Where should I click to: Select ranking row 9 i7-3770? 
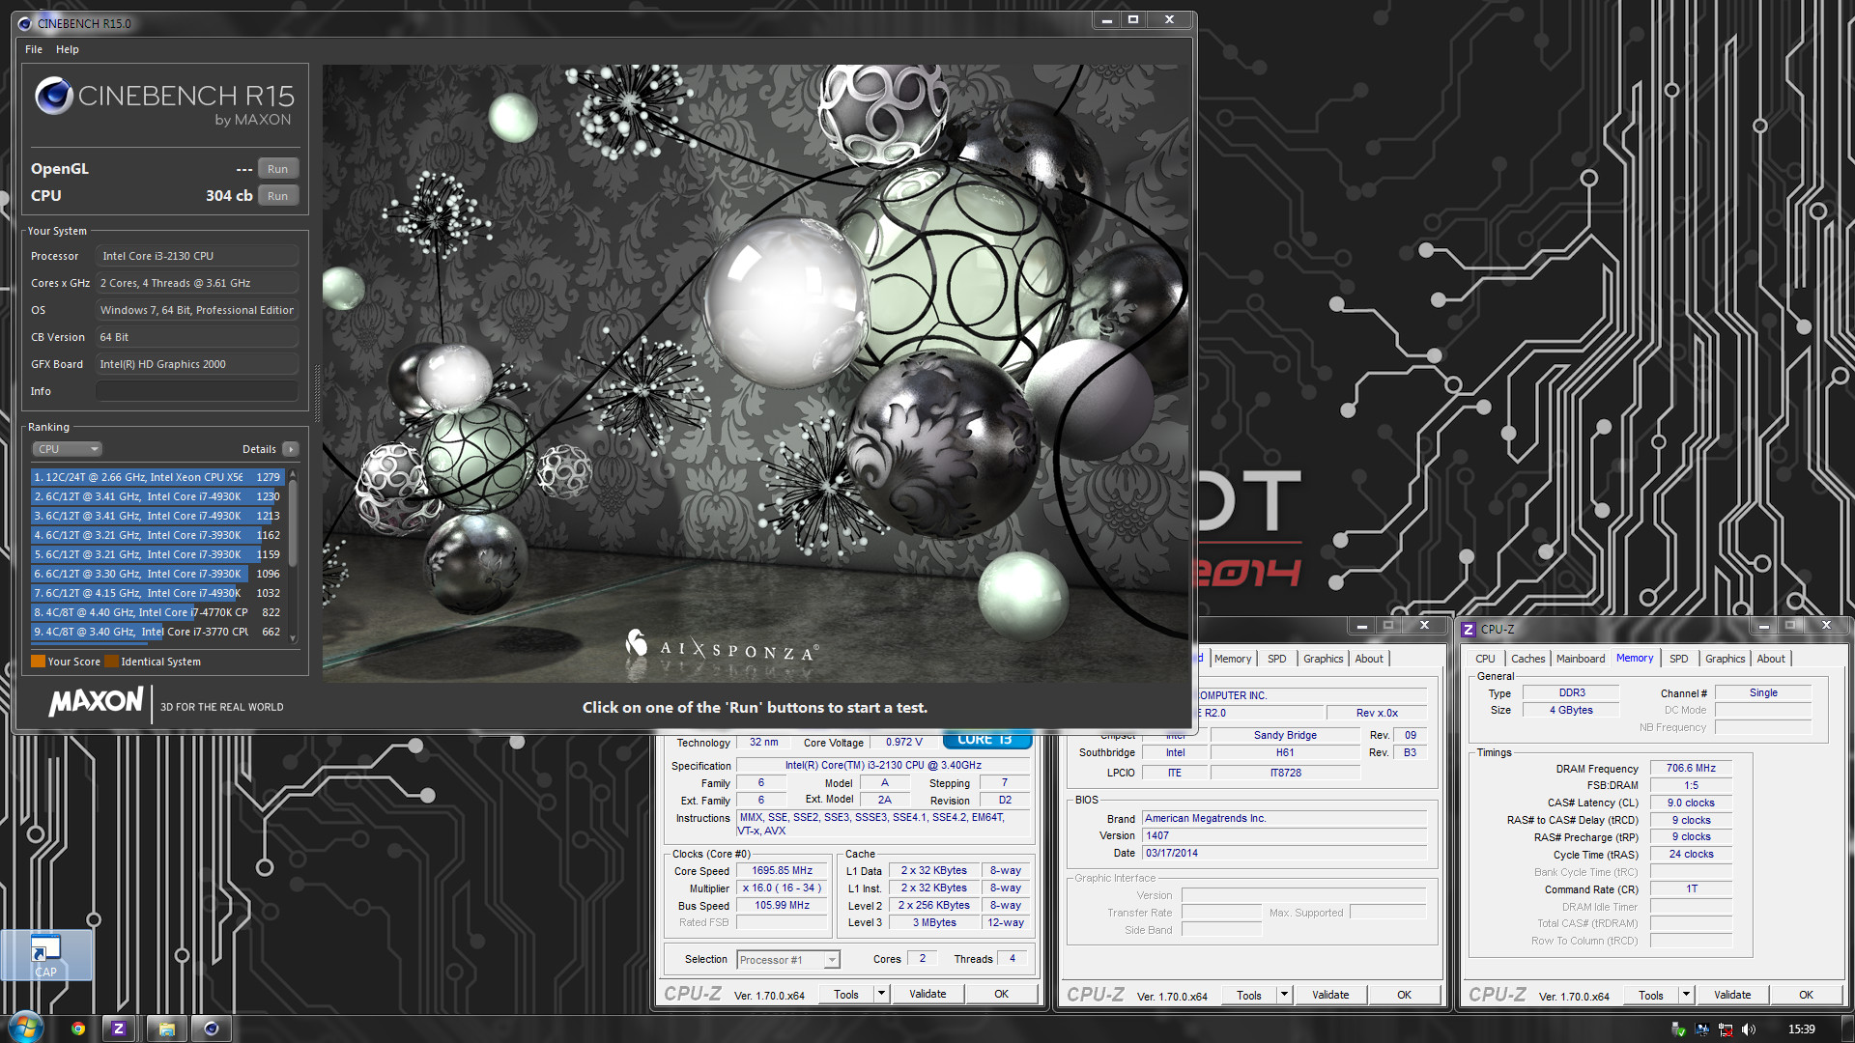[x=157, y=632]
